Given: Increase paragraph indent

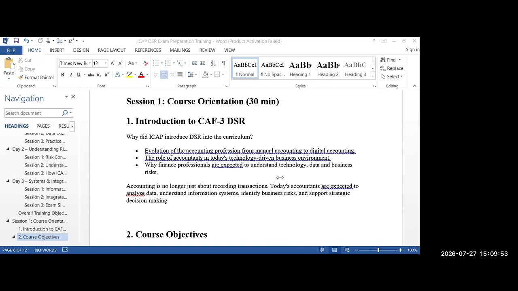Looking at the screenshot, I should point(203,63).
